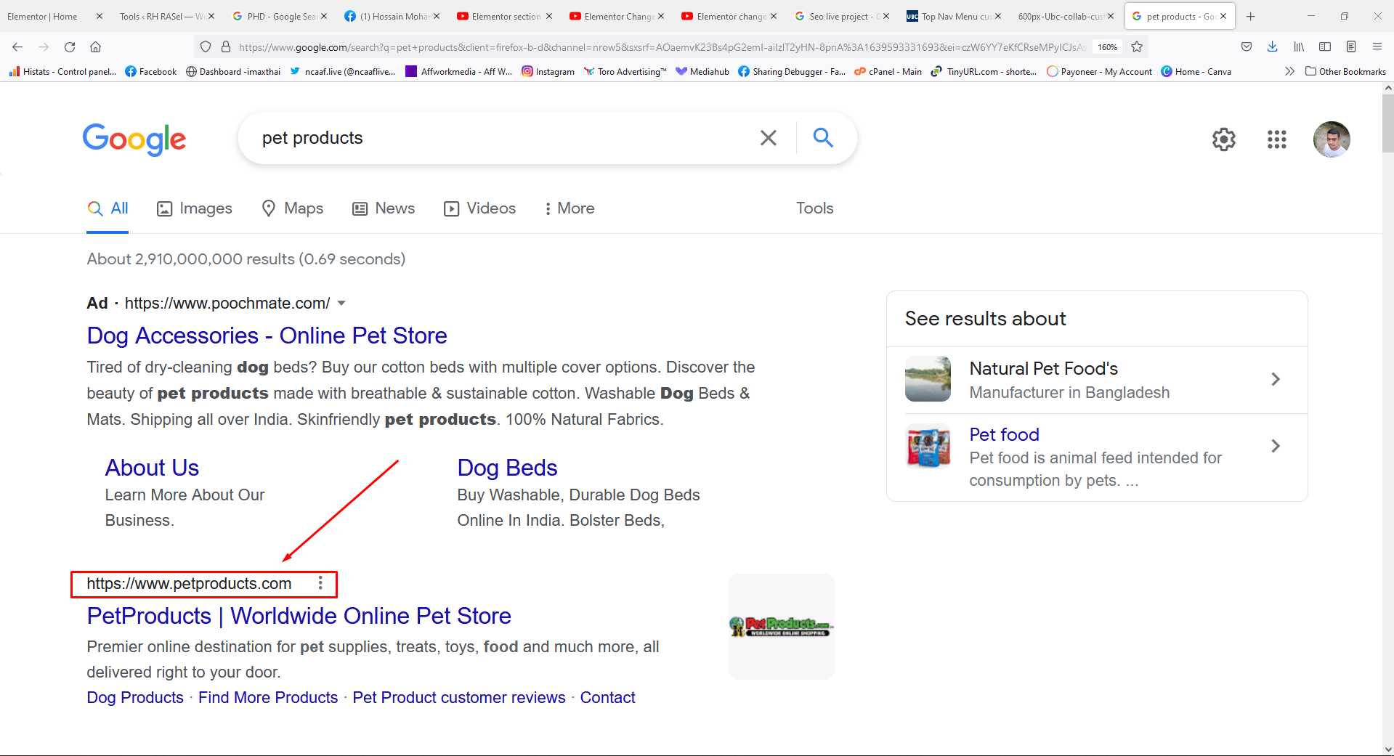1394x756 pixels.
Task: Enter reader view from toolbar icon
Action: click(x=1351, y=47)
